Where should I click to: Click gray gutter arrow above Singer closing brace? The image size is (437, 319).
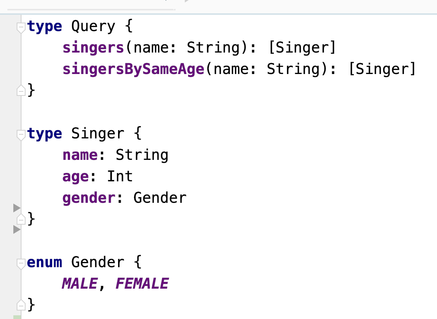click(17, 208)
